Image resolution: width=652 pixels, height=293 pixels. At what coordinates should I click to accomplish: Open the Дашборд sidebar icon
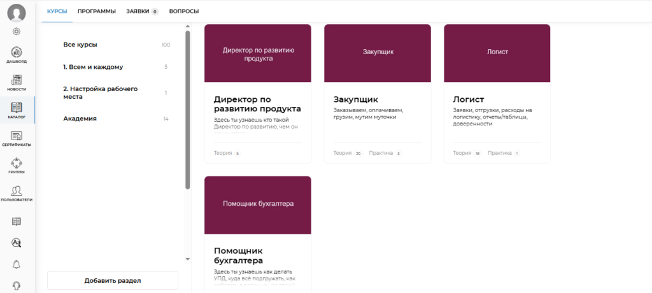tap(17, 55)
